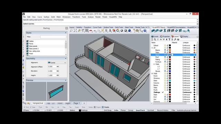
Task: Toggle the End osnap checkbox
Action: click(25, 107)
